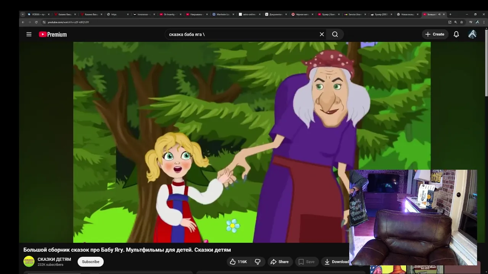Click the browser address bar URL

click(x=68, y=22)
